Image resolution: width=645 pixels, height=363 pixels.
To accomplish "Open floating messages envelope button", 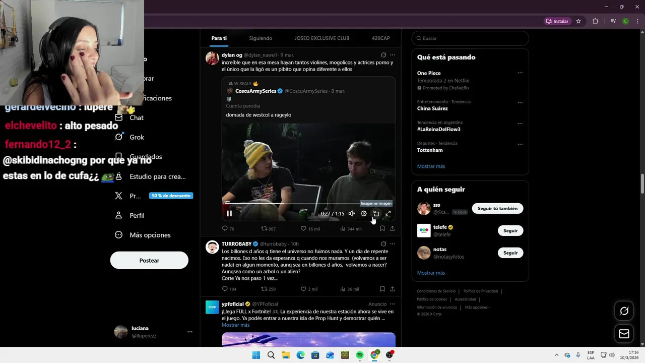I will click(x=624, y=334).
